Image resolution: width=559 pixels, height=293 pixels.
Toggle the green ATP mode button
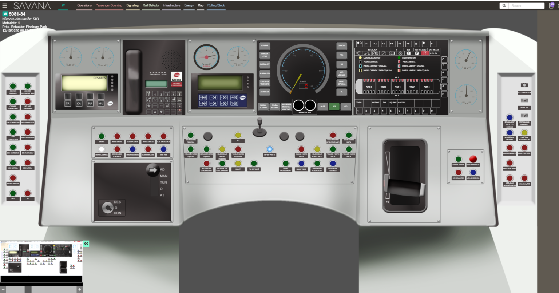[334, 107]
